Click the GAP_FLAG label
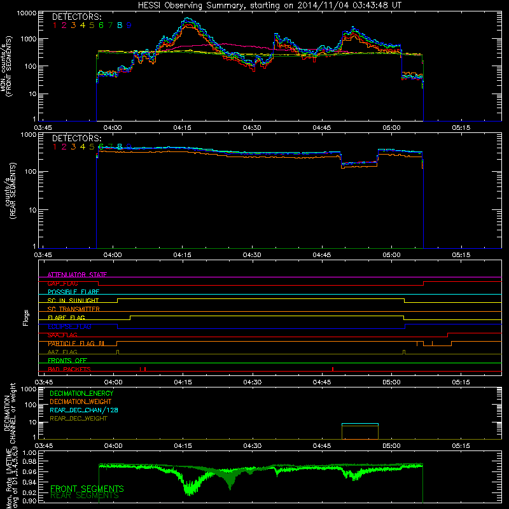This screenshot has height=509, width=509. pyautogui.click(x=63, y=283)
